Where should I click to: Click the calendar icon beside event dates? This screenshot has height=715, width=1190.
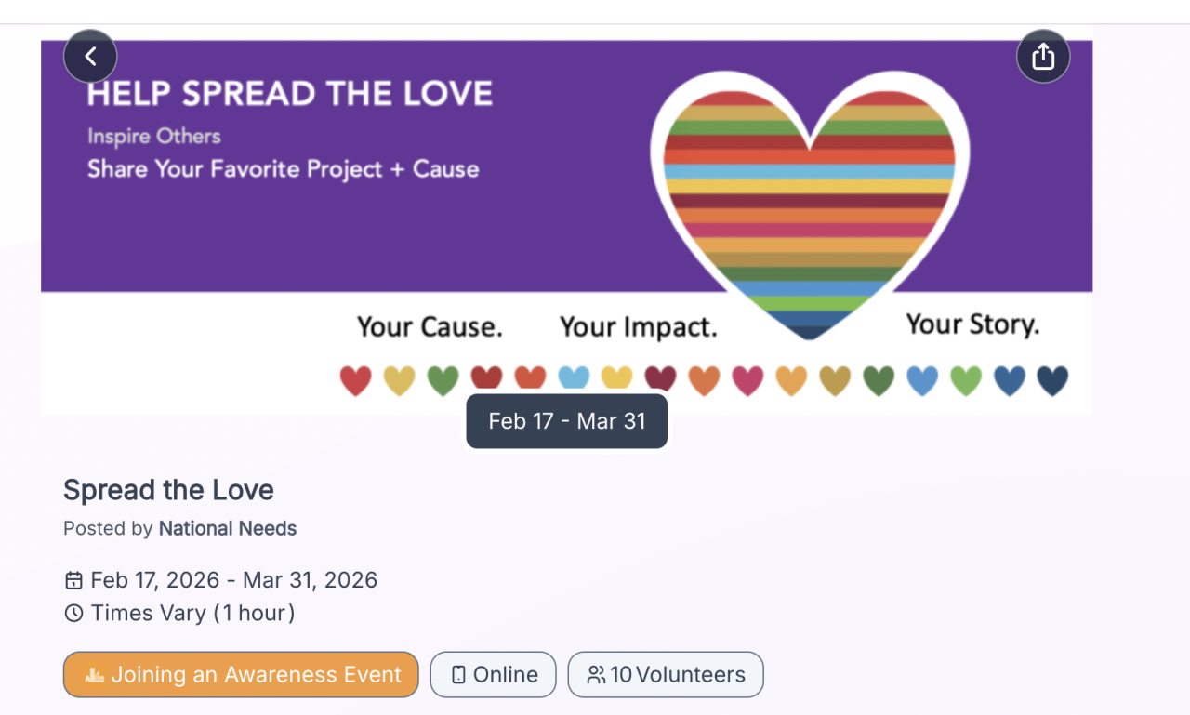click(73, 581)
